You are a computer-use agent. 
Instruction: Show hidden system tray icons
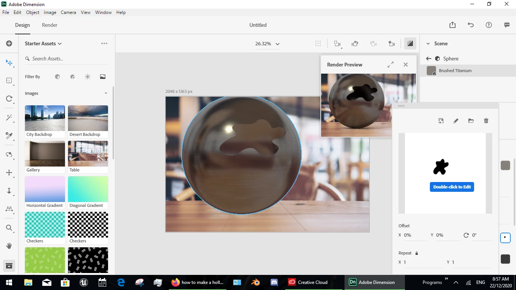click(456, 282)
